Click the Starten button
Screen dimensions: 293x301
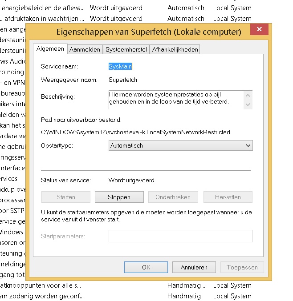tap(66, 197)
